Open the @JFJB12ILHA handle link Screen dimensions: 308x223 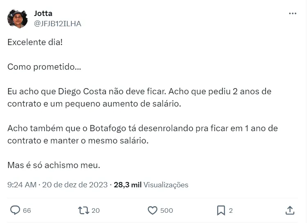pos(57,23)
